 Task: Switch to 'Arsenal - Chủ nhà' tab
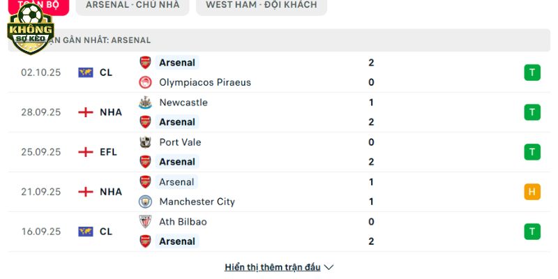(133, 5)
